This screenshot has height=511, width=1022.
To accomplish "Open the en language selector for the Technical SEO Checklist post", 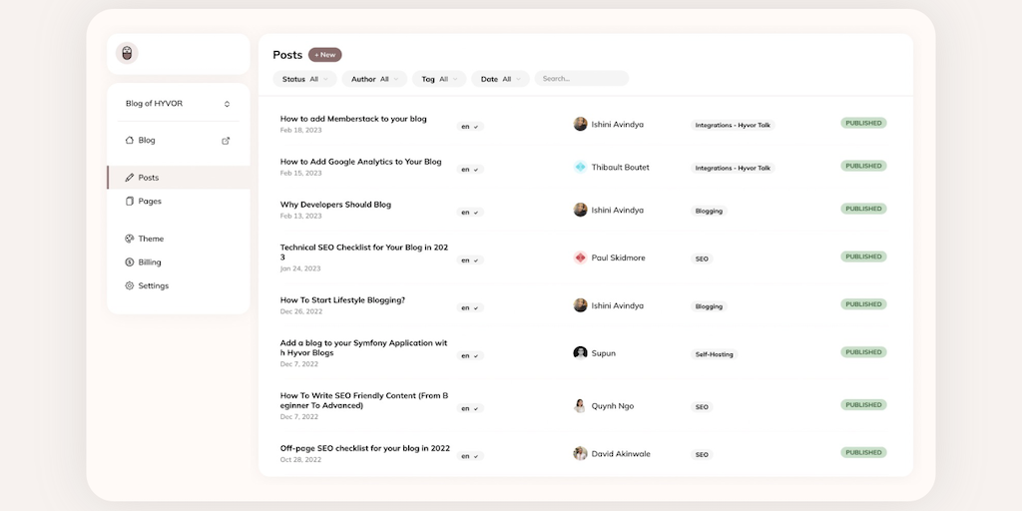I will (470, 260).
